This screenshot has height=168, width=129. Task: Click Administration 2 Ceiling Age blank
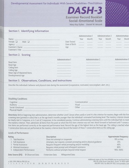pyautogui.click(x=93, y=71)
